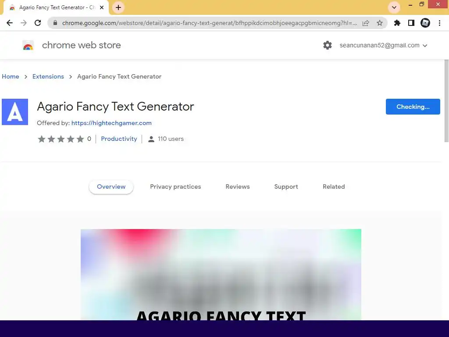This screenshot has width=449, height=337.
Task: Click the padlock site info icon
Action: [55, 23]
